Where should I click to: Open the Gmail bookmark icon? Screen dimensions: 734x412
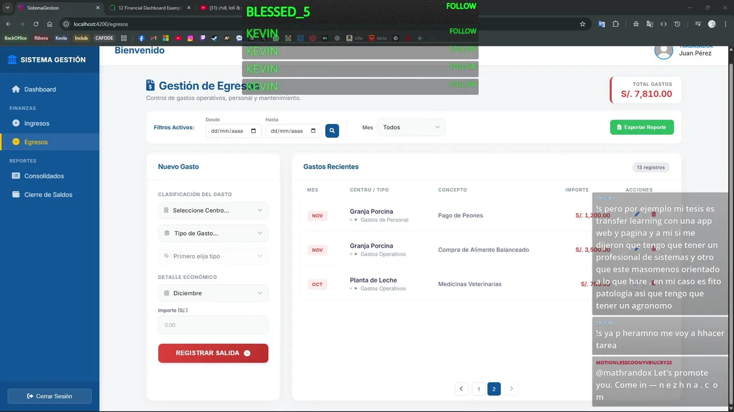tap(154, 38)
